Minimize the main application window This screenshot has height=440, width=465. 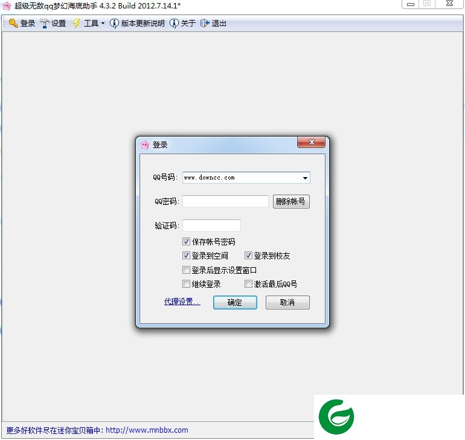point(411,4)
